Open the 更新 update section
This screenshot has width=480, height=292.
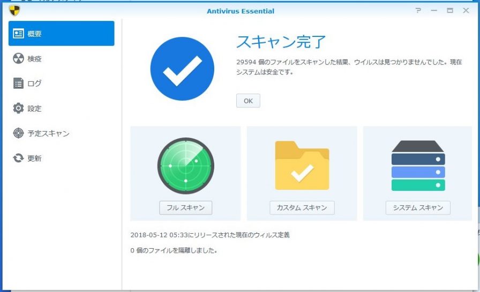click(61, 158)
